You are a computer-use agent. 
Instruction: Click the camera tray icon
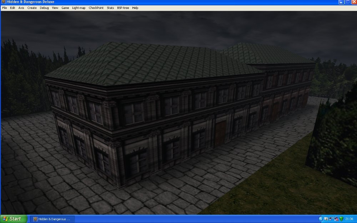pyautogui.click(x=326, y=219)
